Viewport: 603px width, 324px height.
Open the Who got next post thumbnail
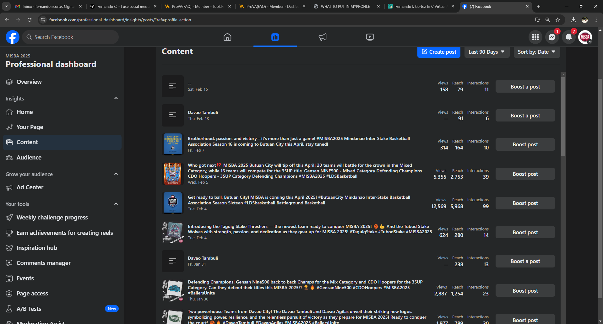coord(173,174)
